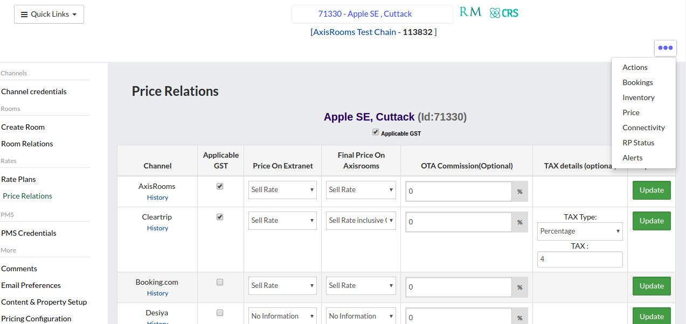The width and height of the screenshot is (686, 324).
Task: Click Desiya OTA Commission input field
Action: [459, 316]
